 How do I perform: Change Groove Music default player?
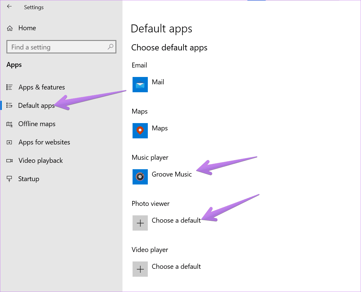pyautogui.click(x=172, y=174)
